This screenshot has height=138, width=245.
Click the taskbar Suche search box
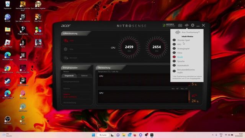click(x=103, y=135)
